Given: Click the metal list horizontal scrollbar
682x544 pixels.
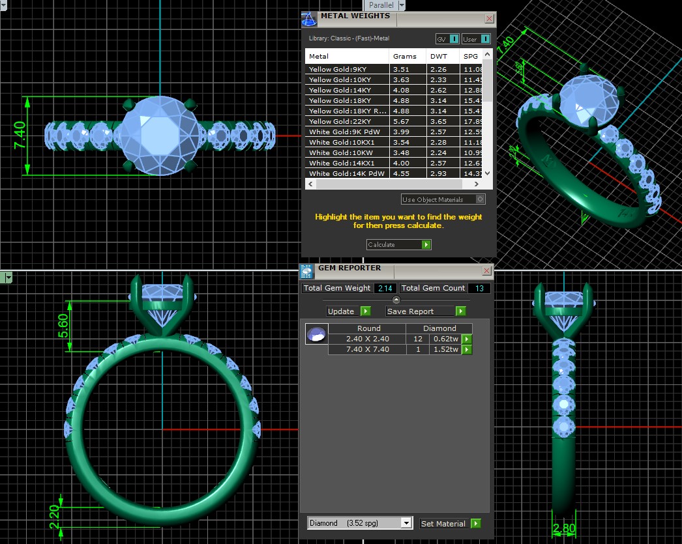Looking at the screenshot, I should click(x=396, y=184).
